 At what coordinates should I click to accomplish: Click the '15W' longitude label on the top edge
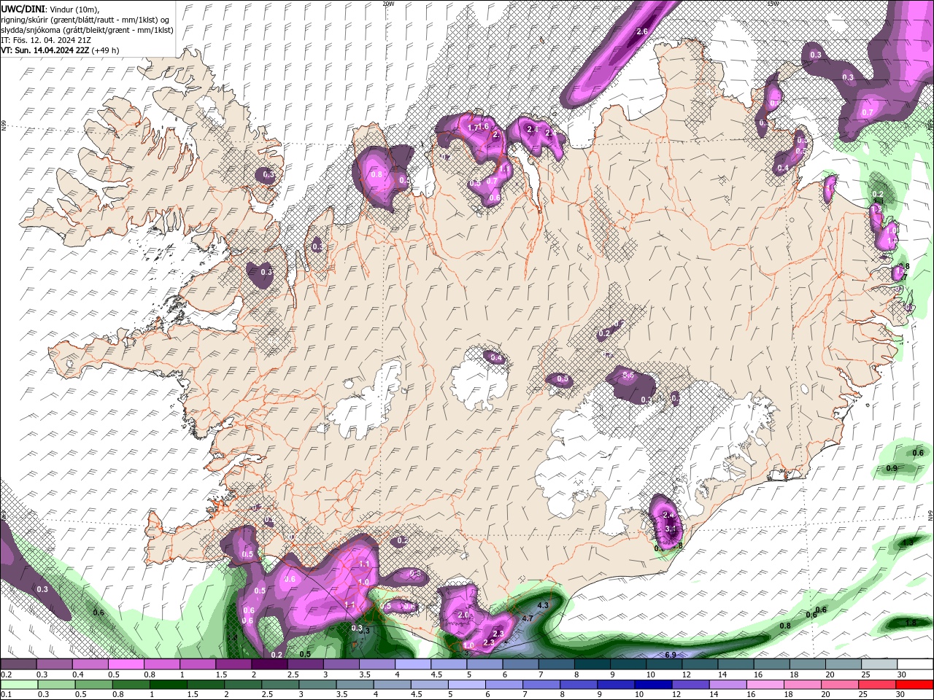[x=773, y=4]
